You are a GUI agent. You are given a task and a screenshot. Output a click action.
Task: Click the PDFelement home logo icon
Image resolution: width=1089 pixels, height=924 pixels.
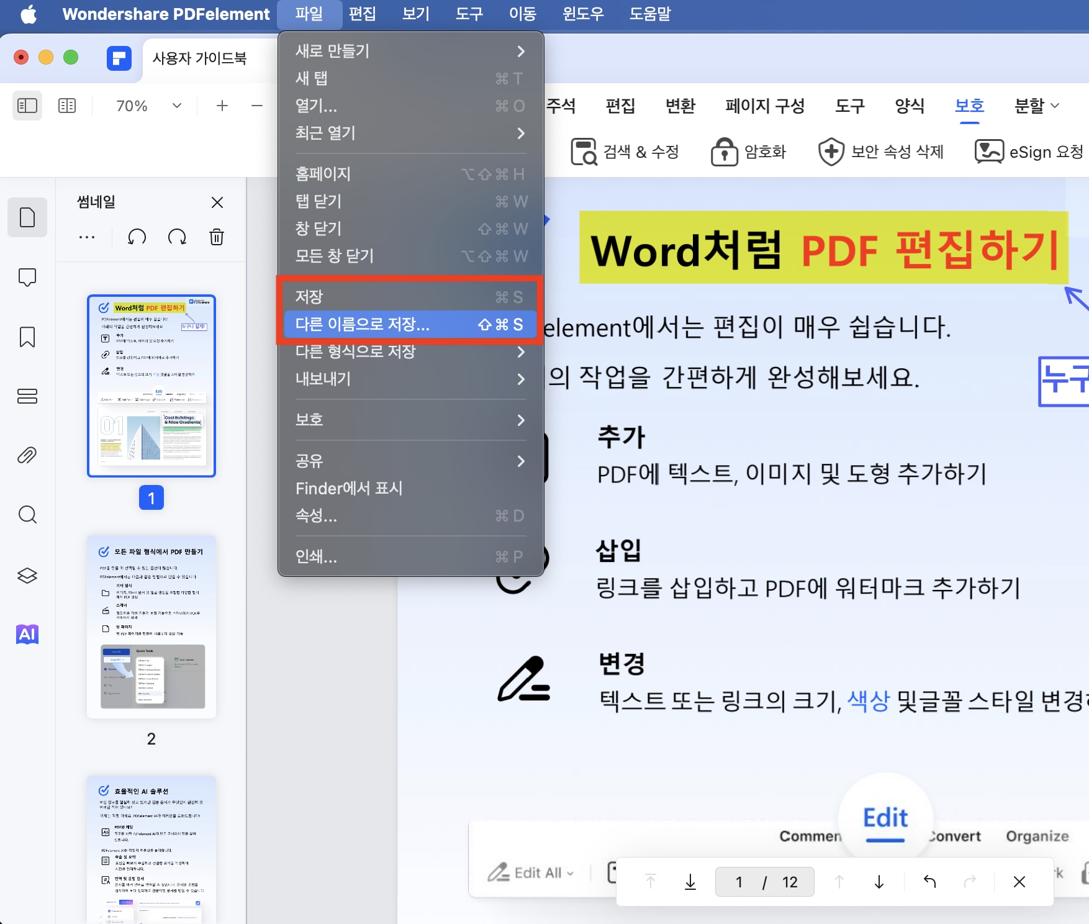119,58
